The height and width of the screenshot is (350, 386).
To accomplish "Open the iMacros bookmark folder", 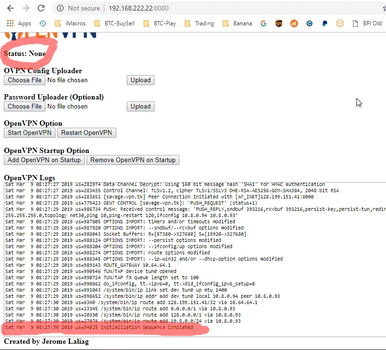I will pos(70,23).
